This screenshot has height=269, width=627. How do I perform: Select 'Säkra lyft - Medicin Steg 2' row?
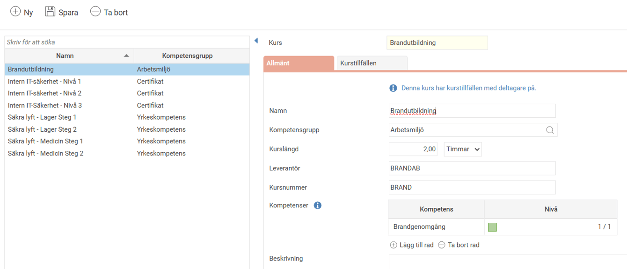click(x=127, y=153)
